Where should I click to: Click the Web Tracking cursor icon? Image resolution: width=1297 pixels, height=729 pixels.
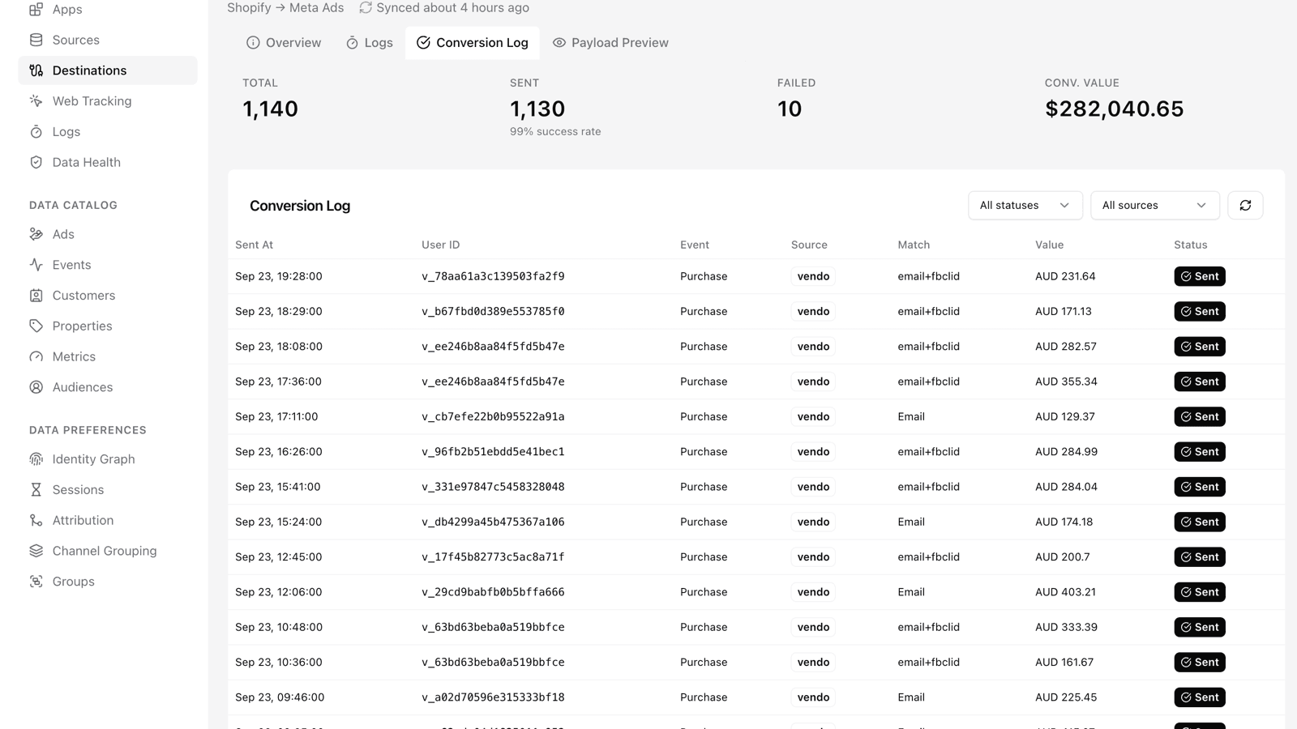[36, 101]
